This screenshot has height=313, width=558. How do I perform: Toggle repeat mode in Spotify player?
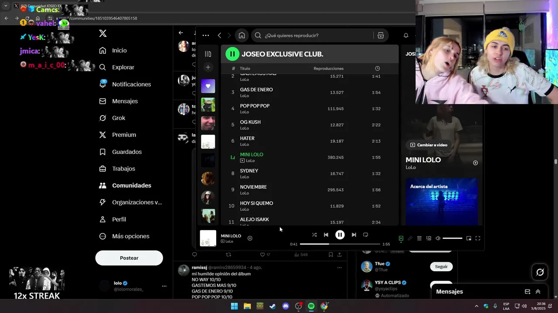click(366, 235)
